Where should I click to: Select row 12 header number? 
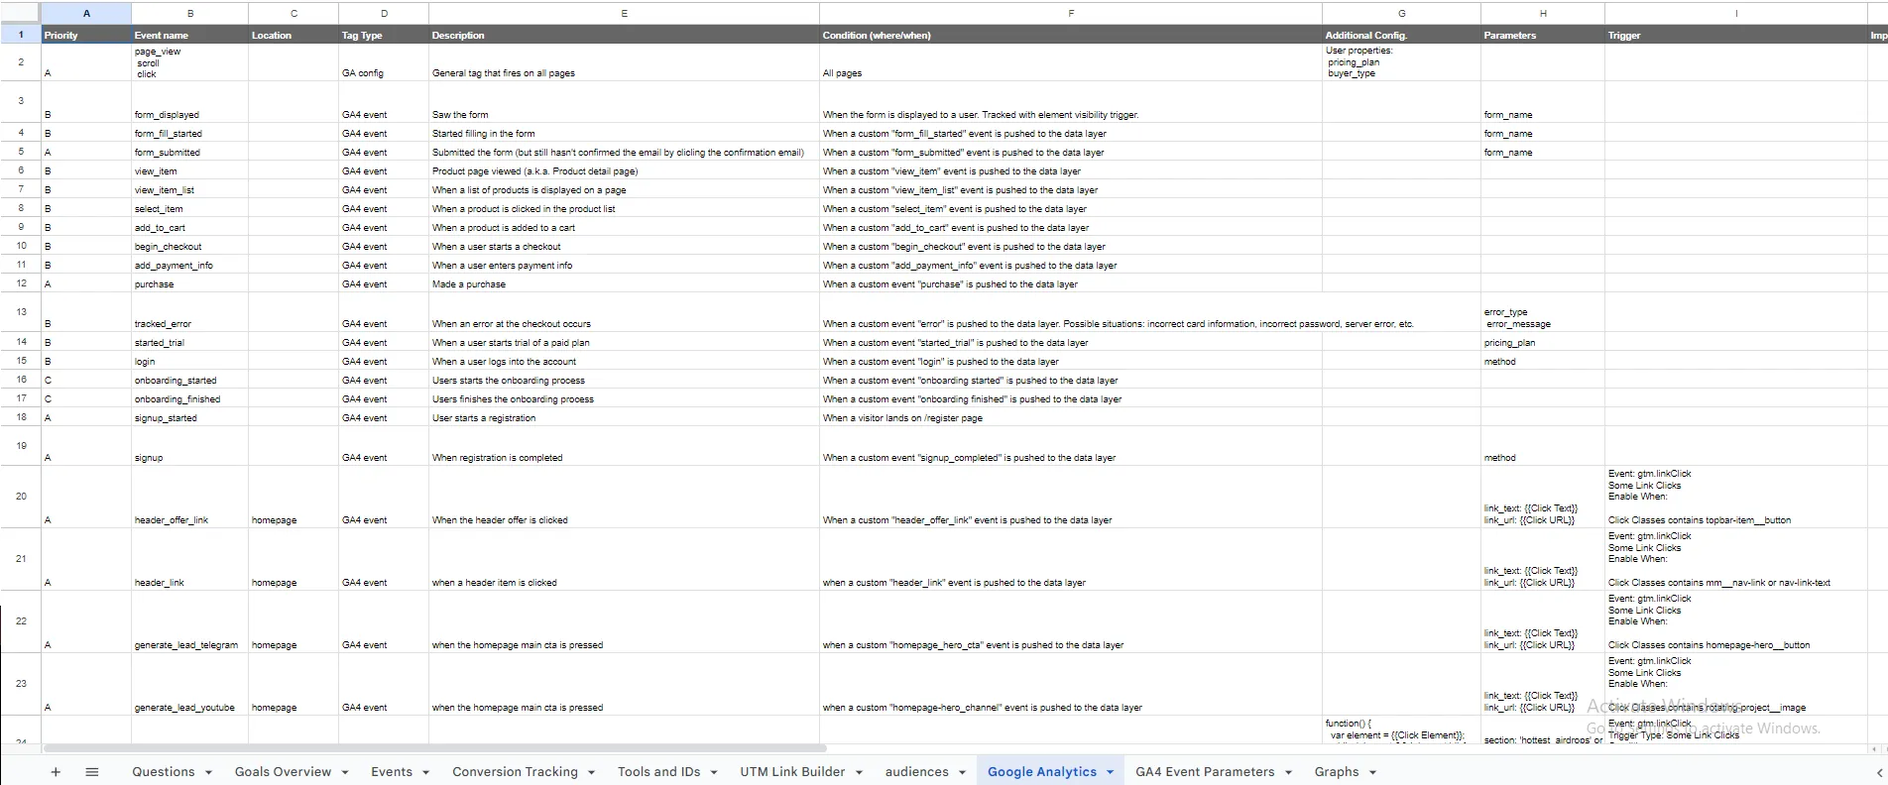[x=21, y=283]
